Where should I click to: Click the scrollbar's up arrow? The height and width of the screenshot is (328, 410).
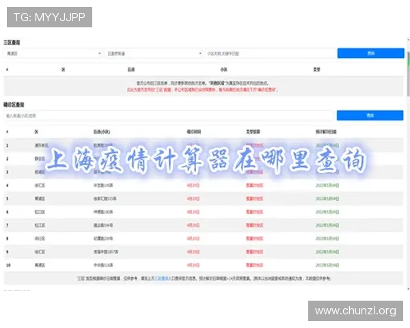click(x=408, y=40)
